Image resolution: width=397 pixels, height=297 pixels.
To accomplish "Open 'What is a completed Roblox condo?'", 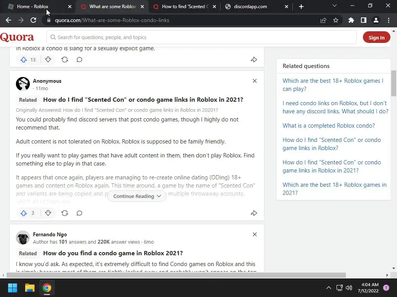I will (329, 126).
